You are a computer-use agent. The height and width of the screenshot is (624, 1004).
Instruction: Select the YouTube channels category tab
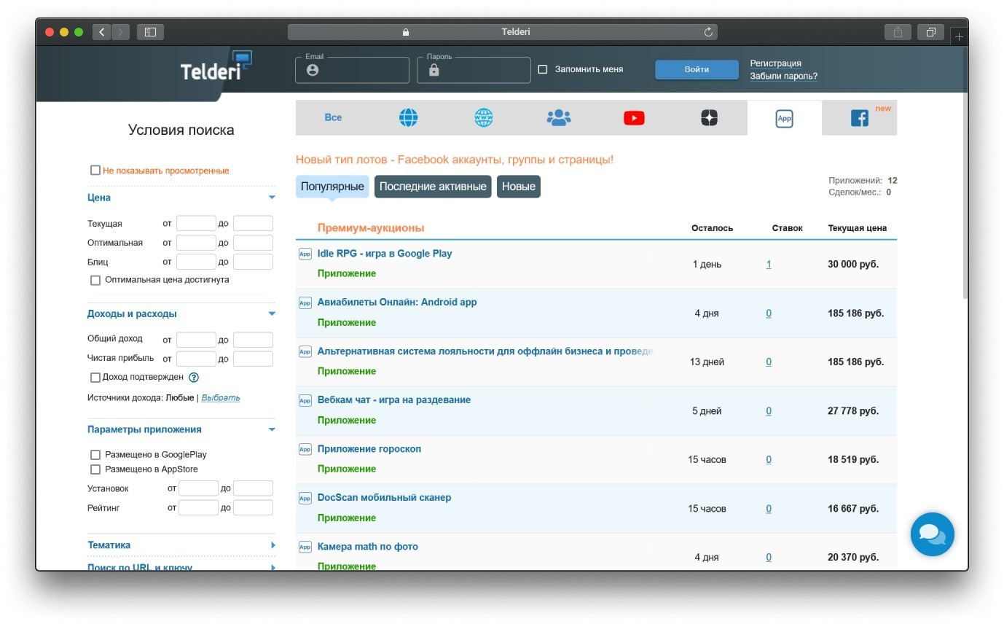634,117
